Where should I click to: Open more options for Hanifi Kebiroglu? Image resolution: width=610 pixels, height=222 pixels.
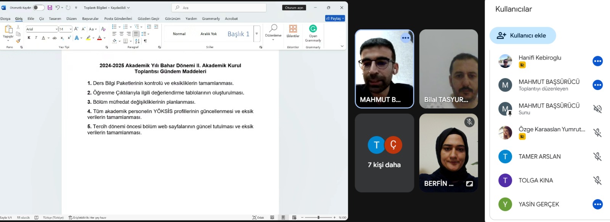click(597, 61)
